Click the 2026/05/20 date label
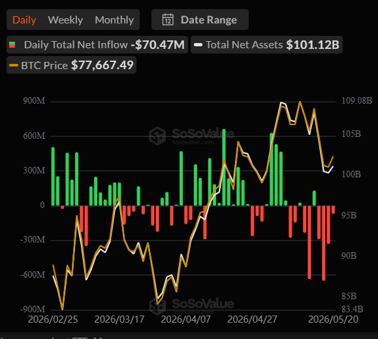The height and width of the screenshot is (339, 378). [334, 319]
